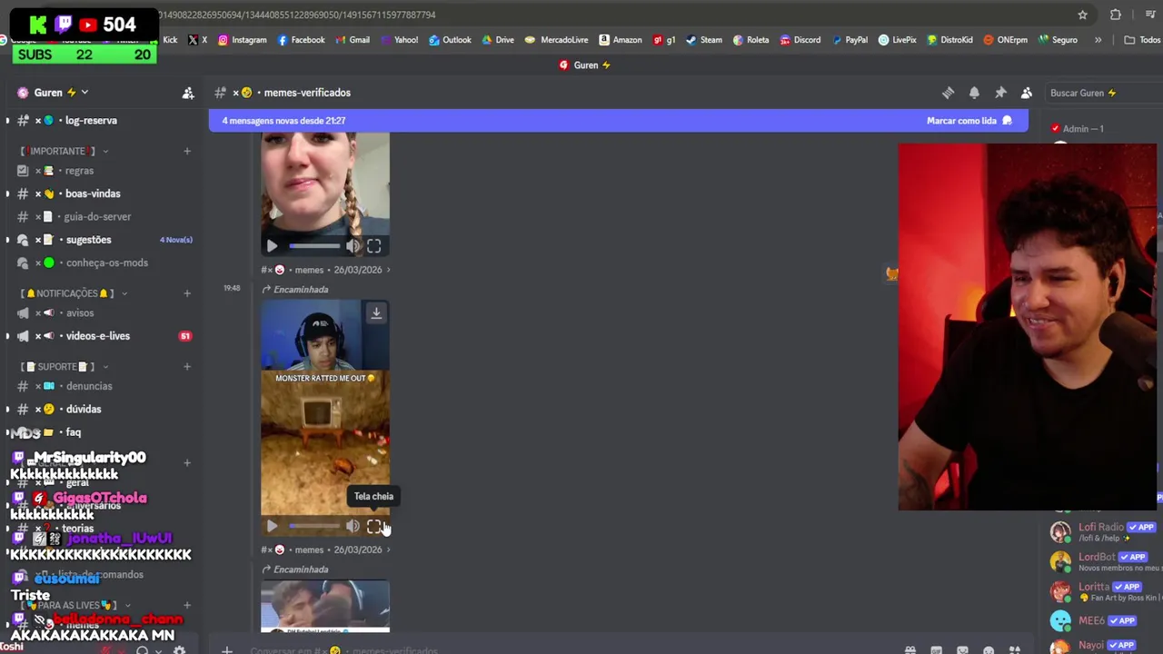Screen dimensions: 1163x654
Task: Open the Lofi Radio app member
Action: (1103, 531)
